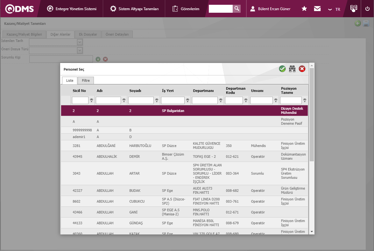Viewport: 374px width, 251px height.
Task: Close Personel Seç dialog with red X
Action: click(302, 69)
